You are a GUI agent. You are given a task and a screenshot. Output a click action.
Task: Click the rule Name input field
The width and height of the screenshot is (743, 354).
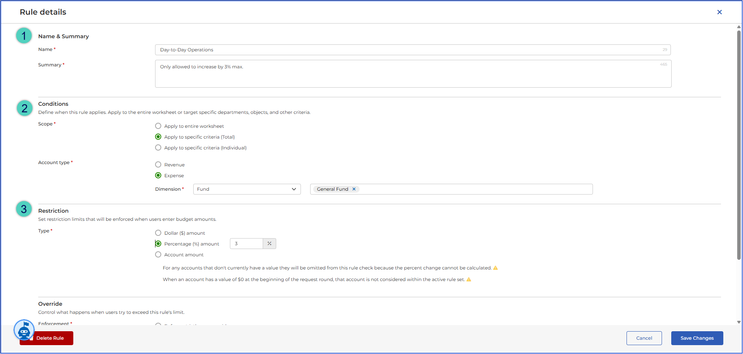click(413, 50)
